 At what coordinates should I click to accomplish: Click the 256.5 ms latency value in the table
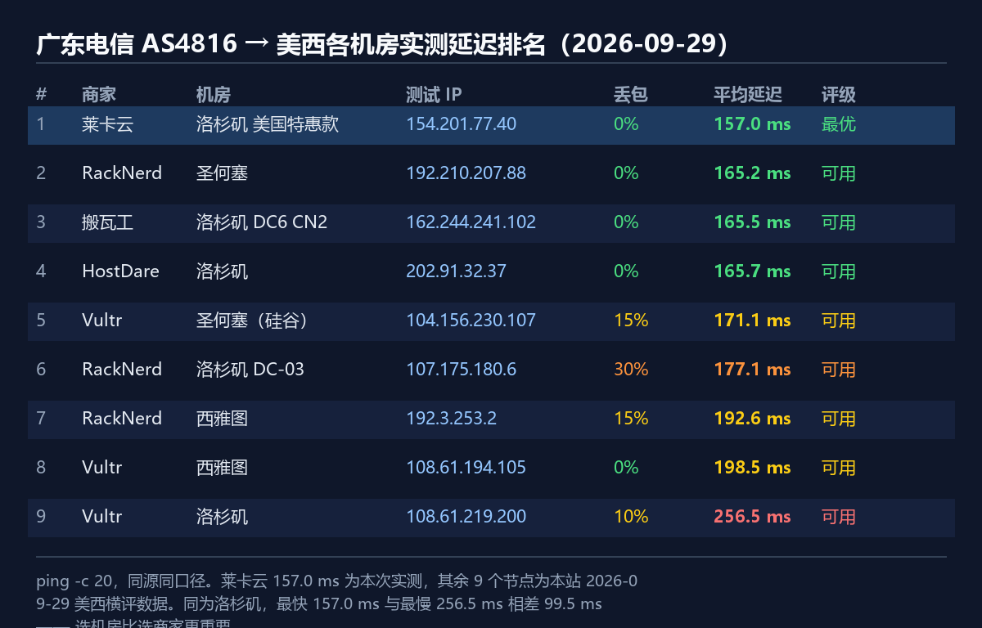tap(752, 517)
